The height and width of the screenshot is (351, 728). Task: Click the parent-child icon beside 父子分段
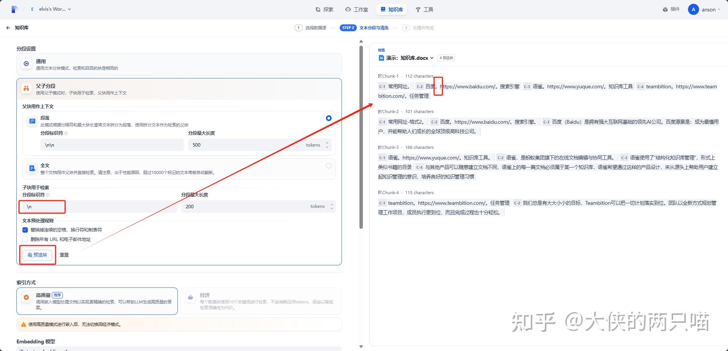(26, 88)
